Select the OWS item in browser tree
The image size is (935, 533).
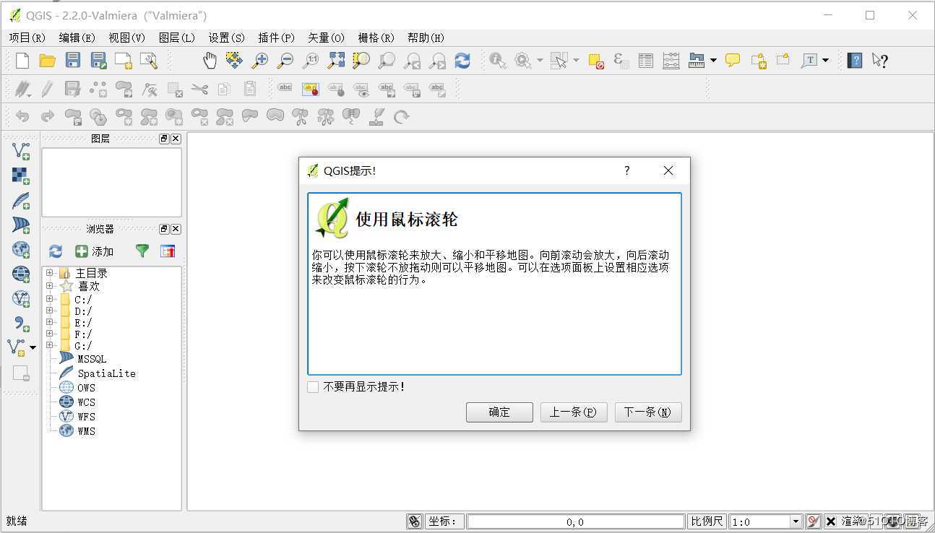click(87, 388)
